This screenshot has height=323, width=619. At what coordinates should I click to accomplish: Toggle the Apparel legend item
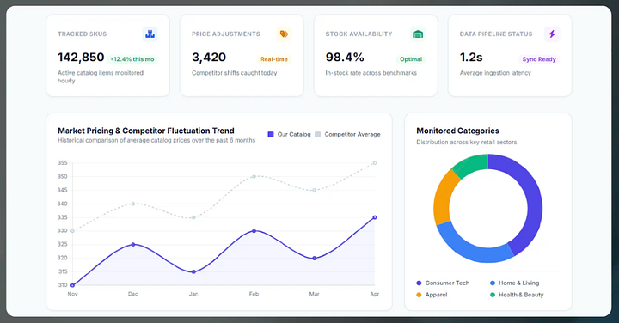[x=432, y=295]
